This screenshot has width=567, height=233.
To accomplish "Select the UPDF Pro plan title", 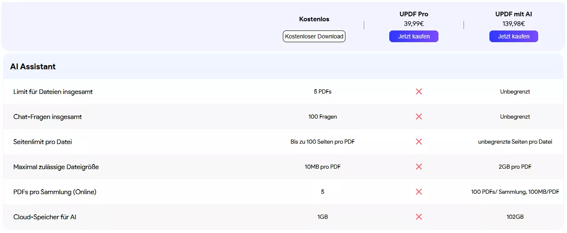I will click(414, 14).
